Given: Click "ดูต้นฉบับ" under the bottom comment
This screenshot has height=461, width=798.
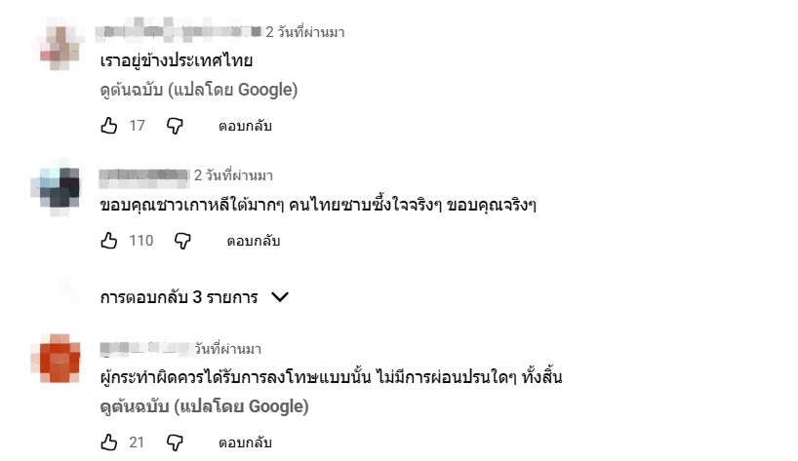Looking at the screenshot, I should click(198, 407).
